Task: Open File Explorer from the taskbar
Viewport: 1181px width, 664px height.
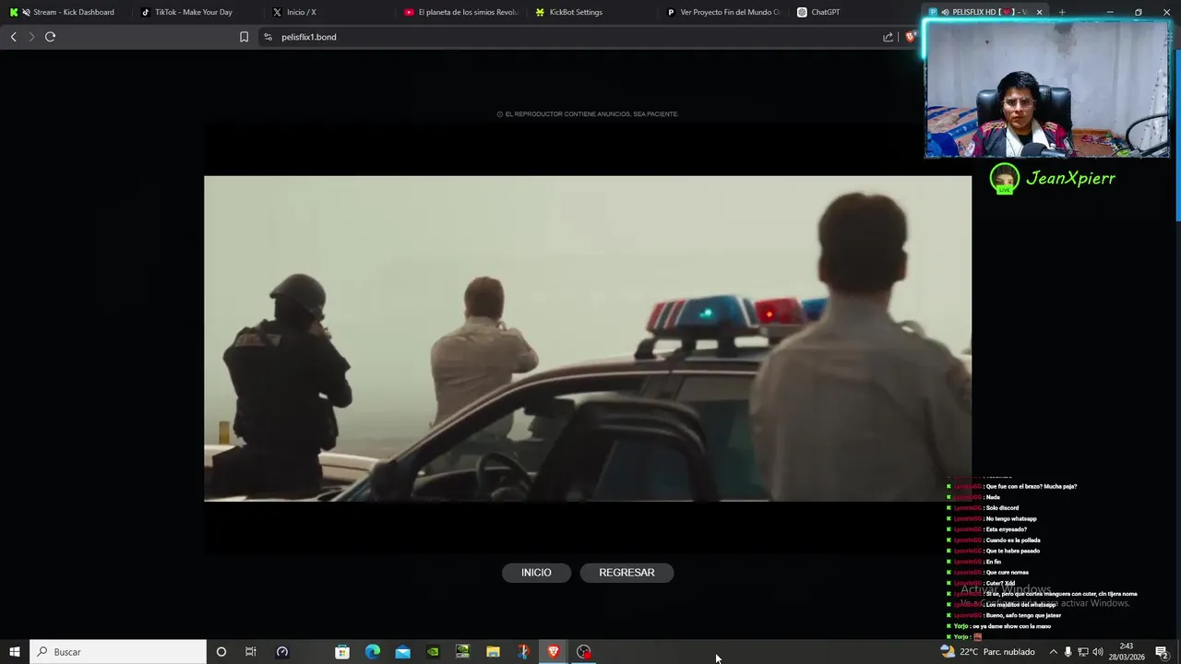Action: click(x=493, y=652)
